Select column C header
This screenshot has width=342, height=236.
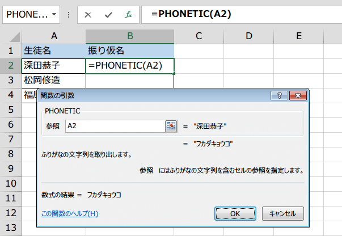click(x=199, y=36)
